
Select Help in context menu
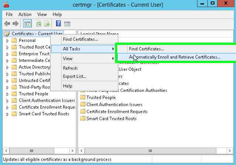84,86
